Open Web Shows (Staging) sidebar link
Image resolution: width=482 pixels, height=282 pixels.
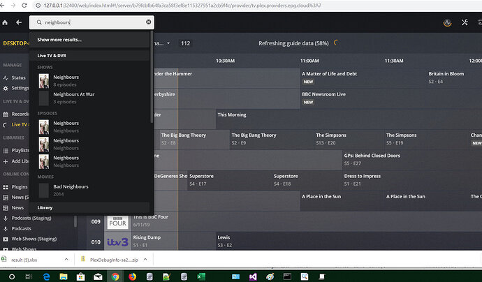[x=34, y=239]
